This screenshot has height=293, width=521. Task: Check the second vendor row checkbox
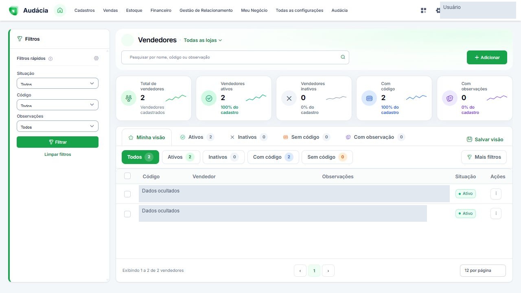point(127,214)
